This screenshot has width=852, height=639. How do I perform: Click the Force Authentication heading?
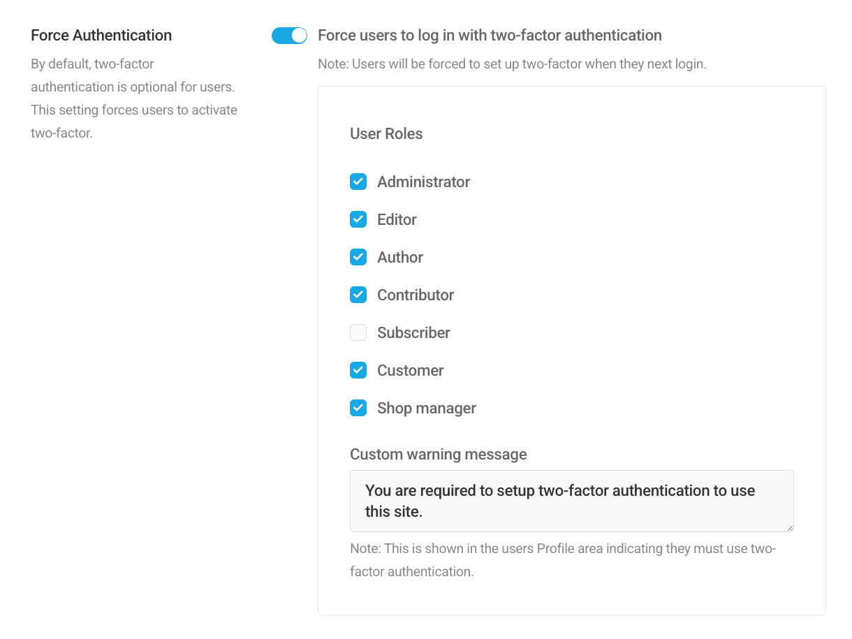tap(101, 35)
